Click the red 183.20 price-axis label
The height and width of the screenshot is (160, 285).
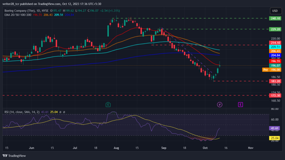point(275,81)
